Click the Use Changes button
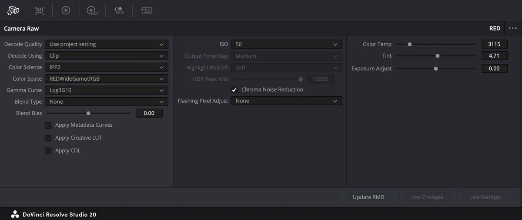This screenshot has width=522, height=220. [x=427, y=197]
